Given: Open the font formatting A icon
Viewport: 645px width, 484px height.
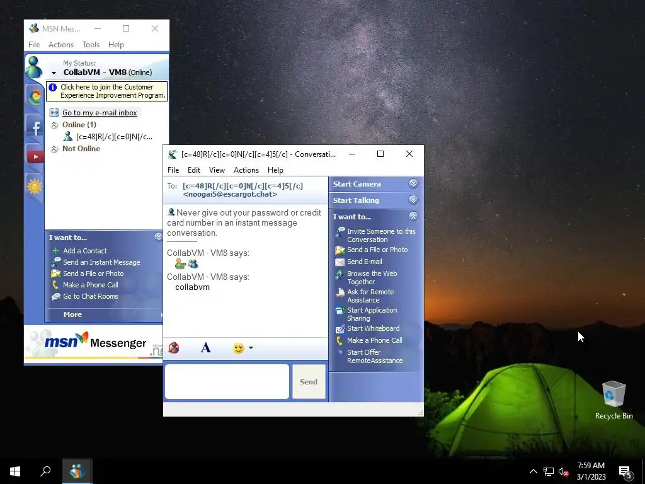Looking at the screenshot, I should (x=206, y=348).
